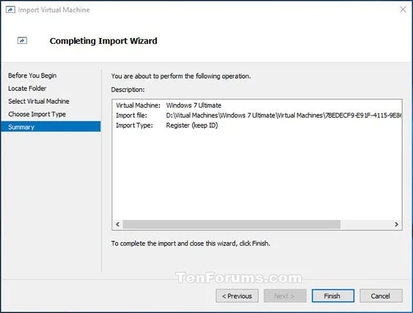Click the 'Windows 7 Ultimate' virtual machine value

[x=194, y=105]
